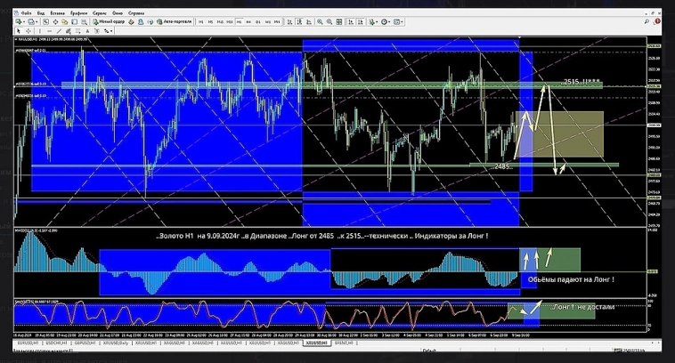This screenshot has width=675, height=363.
Task: Open the indicators list dropdown
Action: tap(375, 22)
